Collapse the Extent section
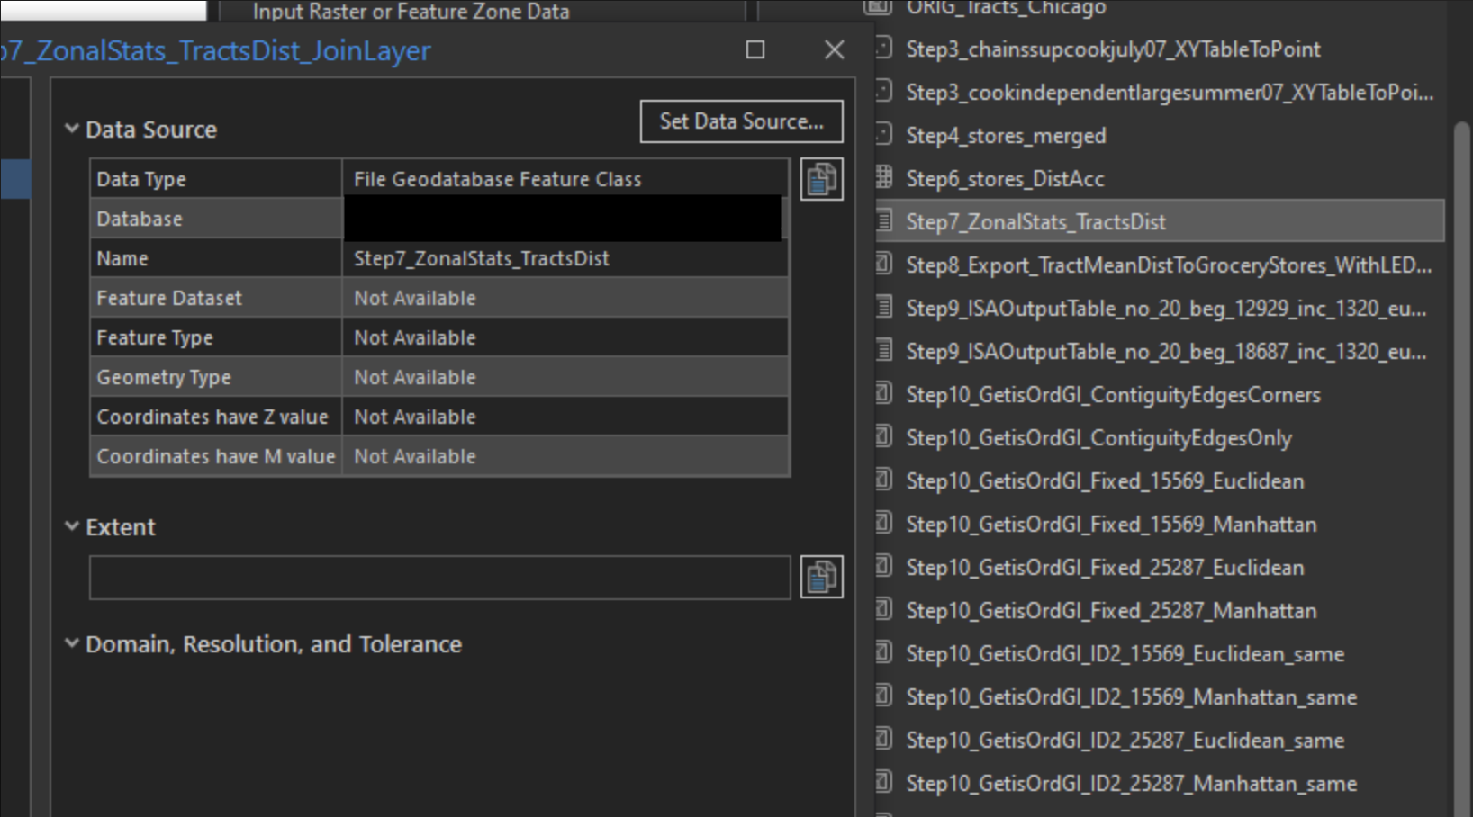The width and height of the screenshot is (1473, 817). point(72,526)
